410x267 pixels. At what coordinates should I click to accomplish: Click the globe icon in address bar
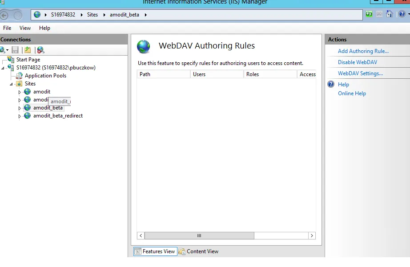pos(37,15)
